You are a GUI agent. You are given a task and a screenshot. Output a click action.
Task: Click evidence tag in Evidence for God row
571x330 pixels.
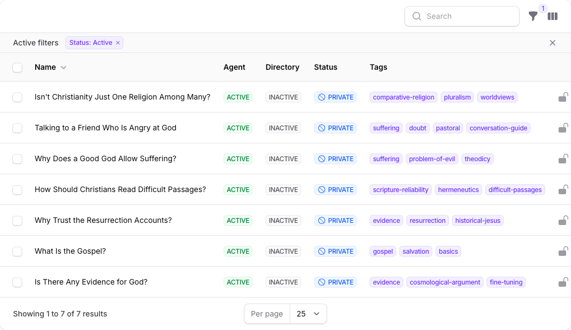pos(387,282)
